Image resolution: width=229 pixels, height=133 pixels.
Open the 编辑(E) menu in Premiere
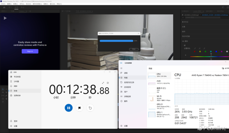9,4
